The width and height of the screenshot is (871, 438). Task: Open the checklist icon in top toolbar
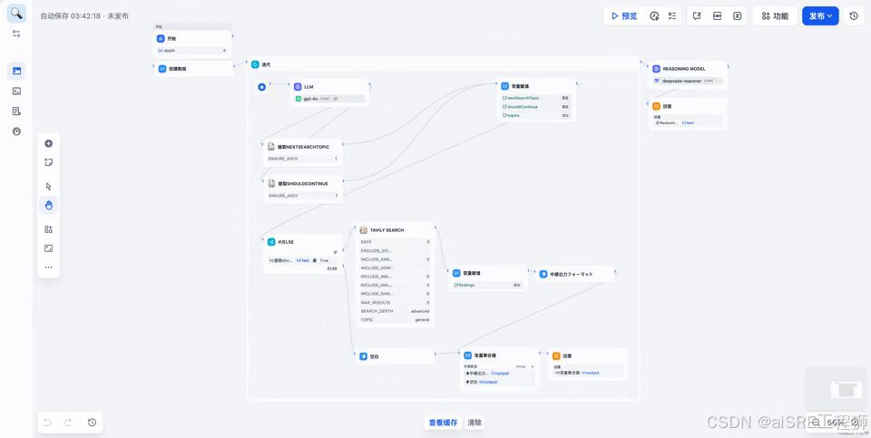click(x=672, y=16)
